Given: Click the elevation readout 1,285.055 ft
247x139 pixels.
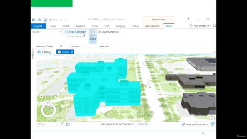Looking at the screenshot, I should 143,124.
